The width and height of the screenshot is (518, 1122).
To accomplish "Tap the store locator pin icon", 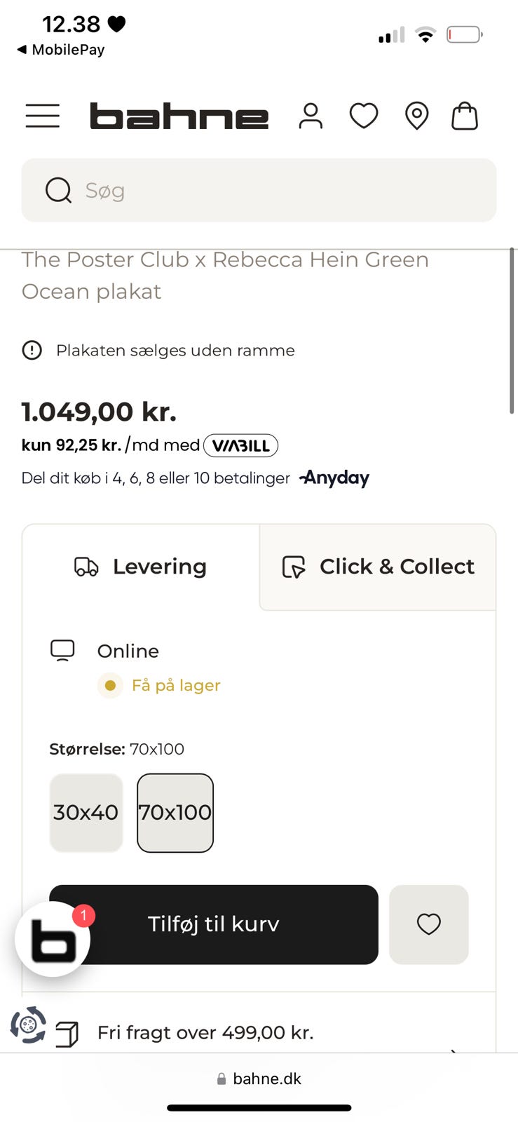I will click(417, 116).
